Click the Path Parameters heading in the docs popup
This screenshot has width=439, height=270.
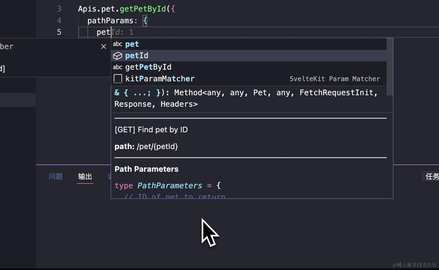coord(146,169)
